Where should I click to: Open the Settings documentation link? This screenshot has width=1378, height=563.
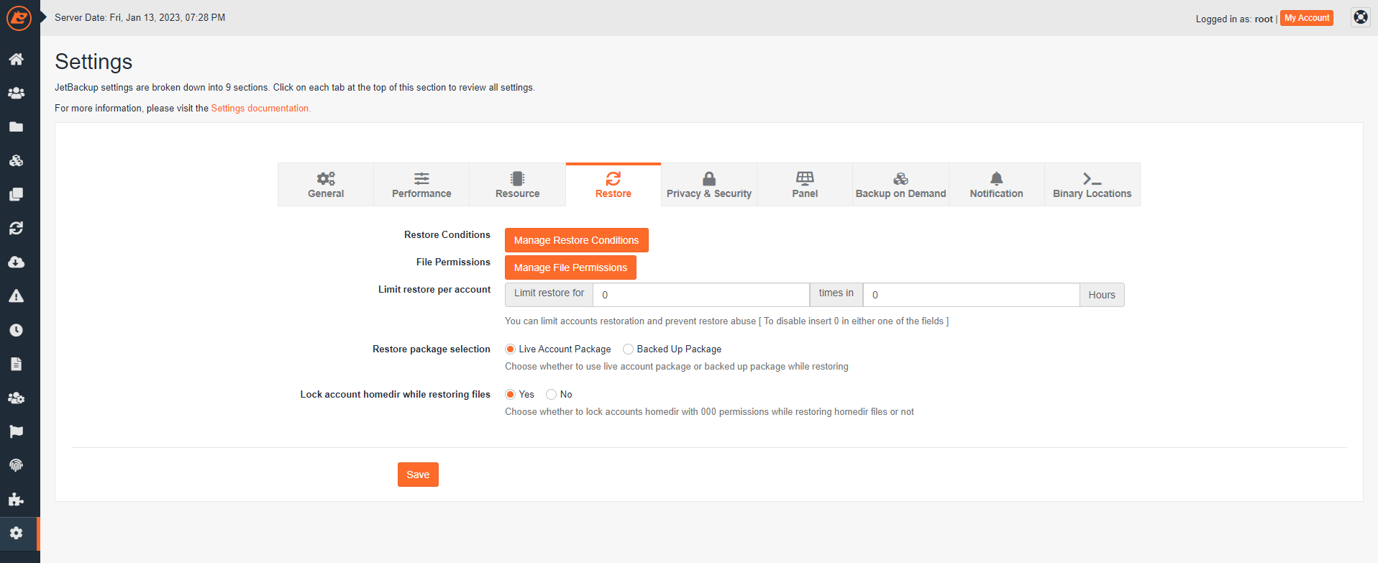260,109
